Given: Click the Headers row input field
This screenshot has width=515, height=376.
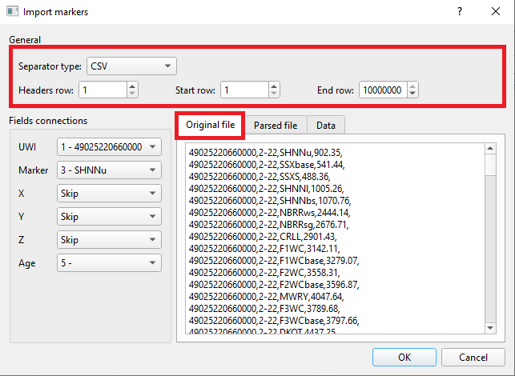Looking at the screenshot, I should point(101,90).
